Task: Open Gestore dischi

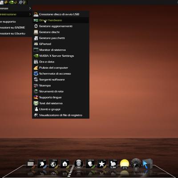Action: 61,32
